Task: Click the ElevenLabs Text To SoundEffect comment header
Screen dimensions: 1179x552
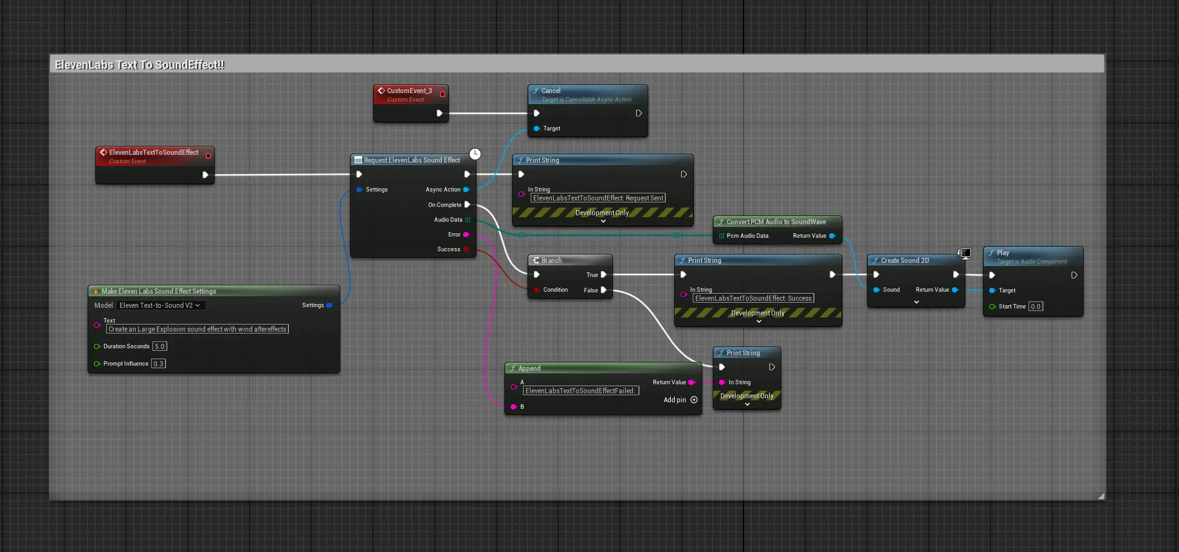Action: coord(577,64)
